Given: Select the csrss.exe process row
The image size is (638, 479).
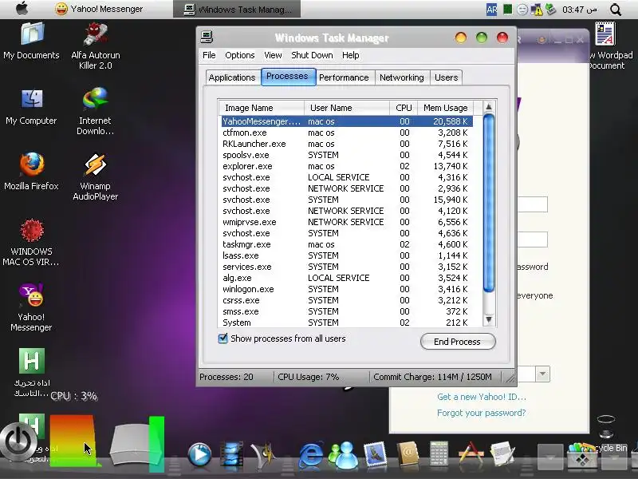Looking at the screenshot, I should (347, 301).
